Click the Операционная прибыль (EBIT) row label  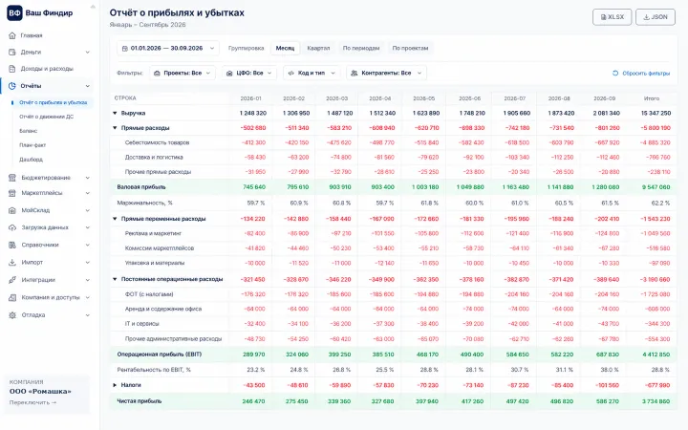pyautogui.click(x=160, y=355)
